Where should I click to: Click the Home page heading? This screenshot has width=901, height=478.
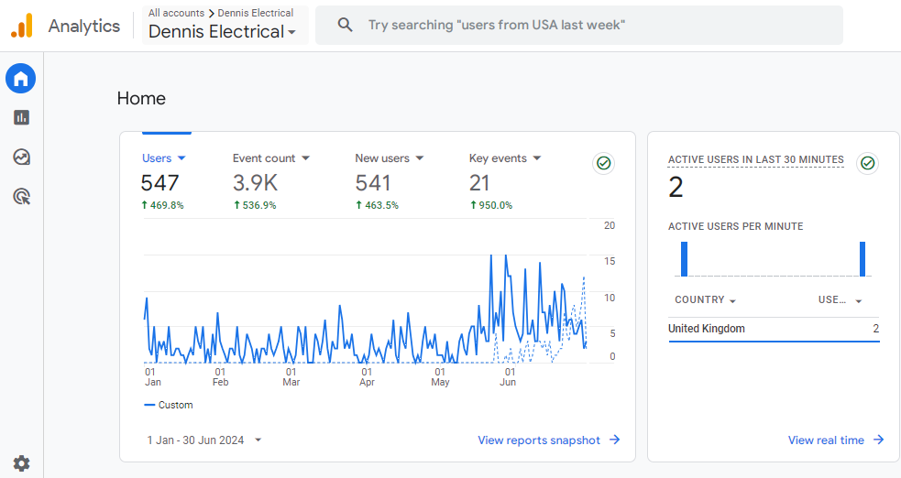(x=141, y=98)
